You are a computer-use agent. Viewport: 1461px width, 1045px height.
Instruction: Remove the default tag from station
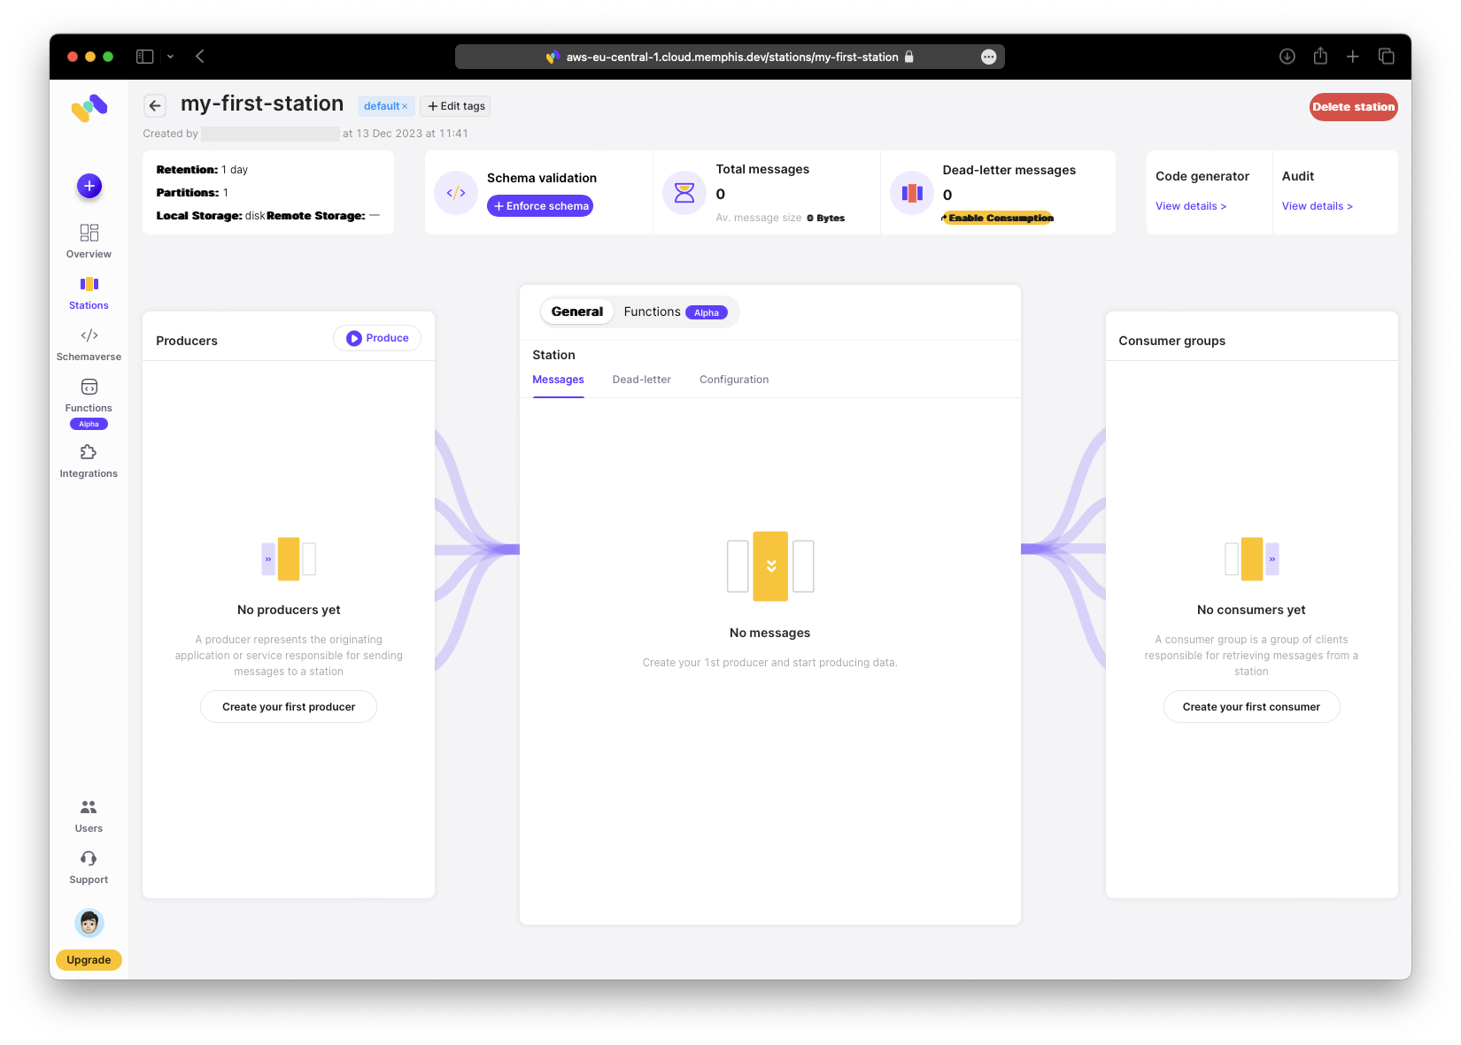pos(406,106)
